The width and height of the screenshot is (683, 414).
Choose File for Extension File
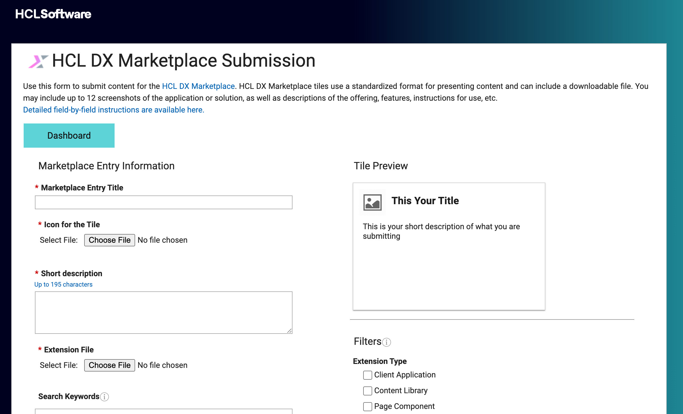pyautogui.click(x=110, y=365)
